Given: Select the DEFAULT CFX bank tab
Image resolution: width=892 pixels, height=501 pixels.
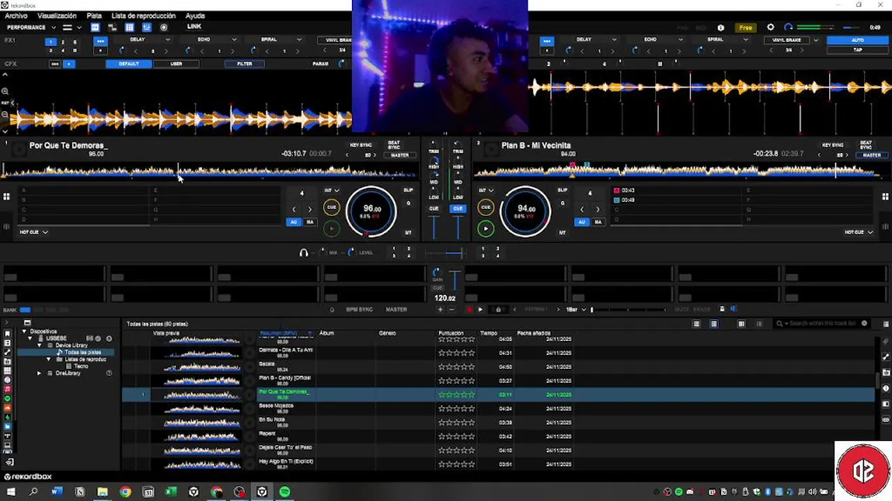Looking at the screenshot, I should [129, 63].
